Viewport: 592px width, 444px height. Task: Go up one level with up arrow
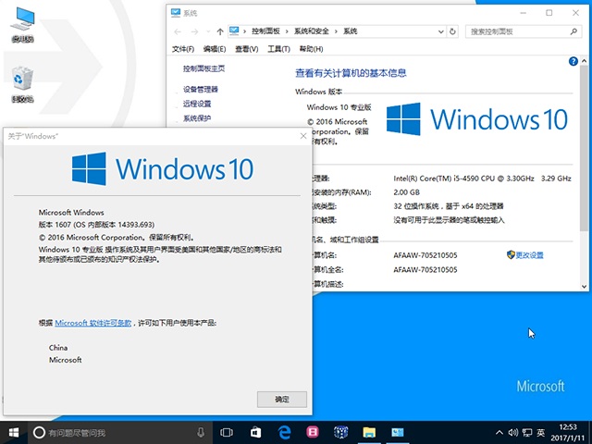coord(219,31)
